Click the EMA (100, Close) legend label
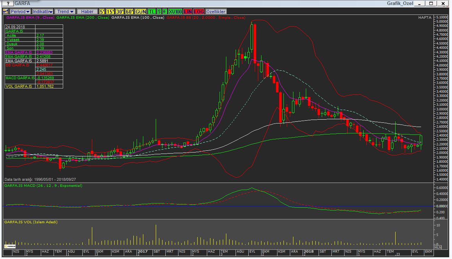The width and height of the screenshot is (452, 259). 138,17
